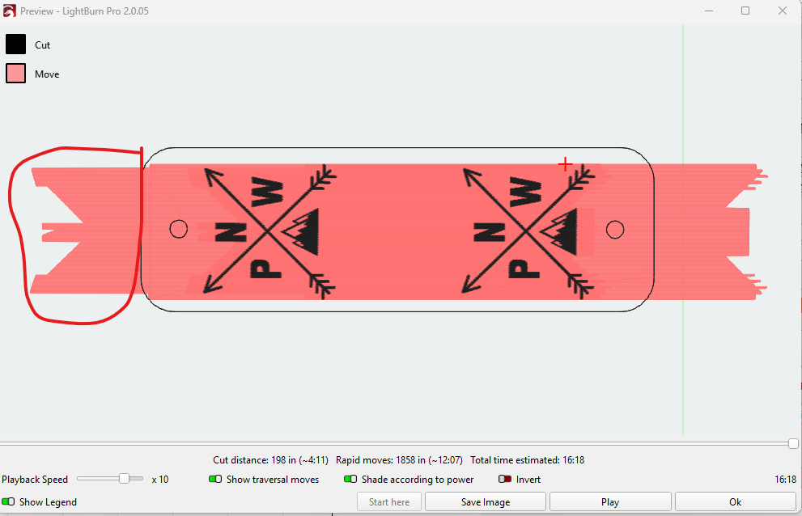Click the Start here button
Screen dimensions: 802x516
pyautogui.click(x=389, y=501)
